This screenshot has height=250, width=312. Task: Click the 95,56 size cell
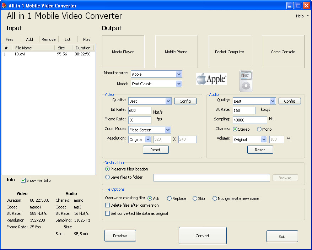pyautogui.click(x=62, y=54)
